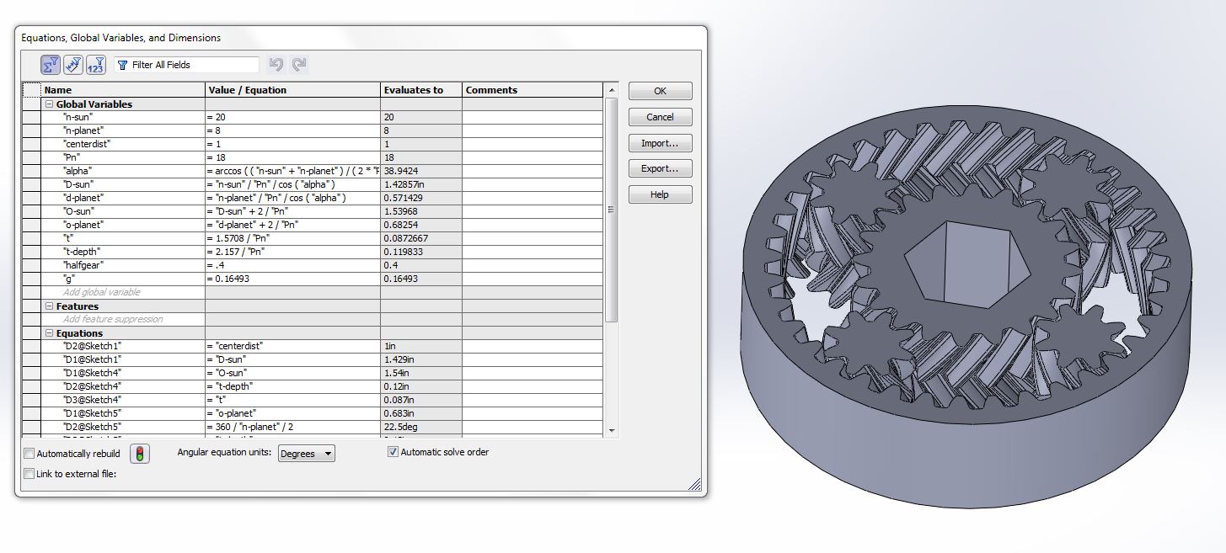Click the table scrollbar down arrow
The height and width of the screenshot is (553, 1226).
point(612,430)
